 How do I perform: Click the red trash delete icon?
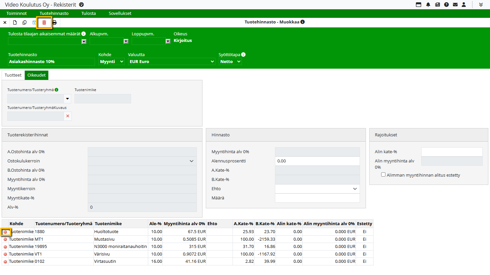coord(44,22)
